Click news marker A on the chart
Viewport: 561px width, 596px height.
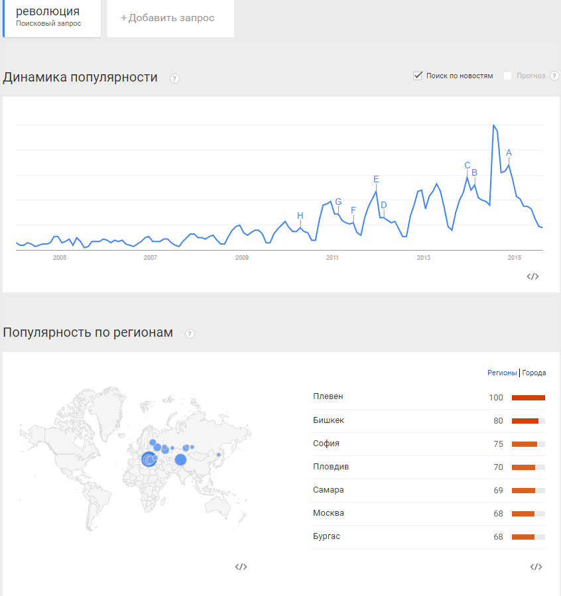[x=509, y=153]
